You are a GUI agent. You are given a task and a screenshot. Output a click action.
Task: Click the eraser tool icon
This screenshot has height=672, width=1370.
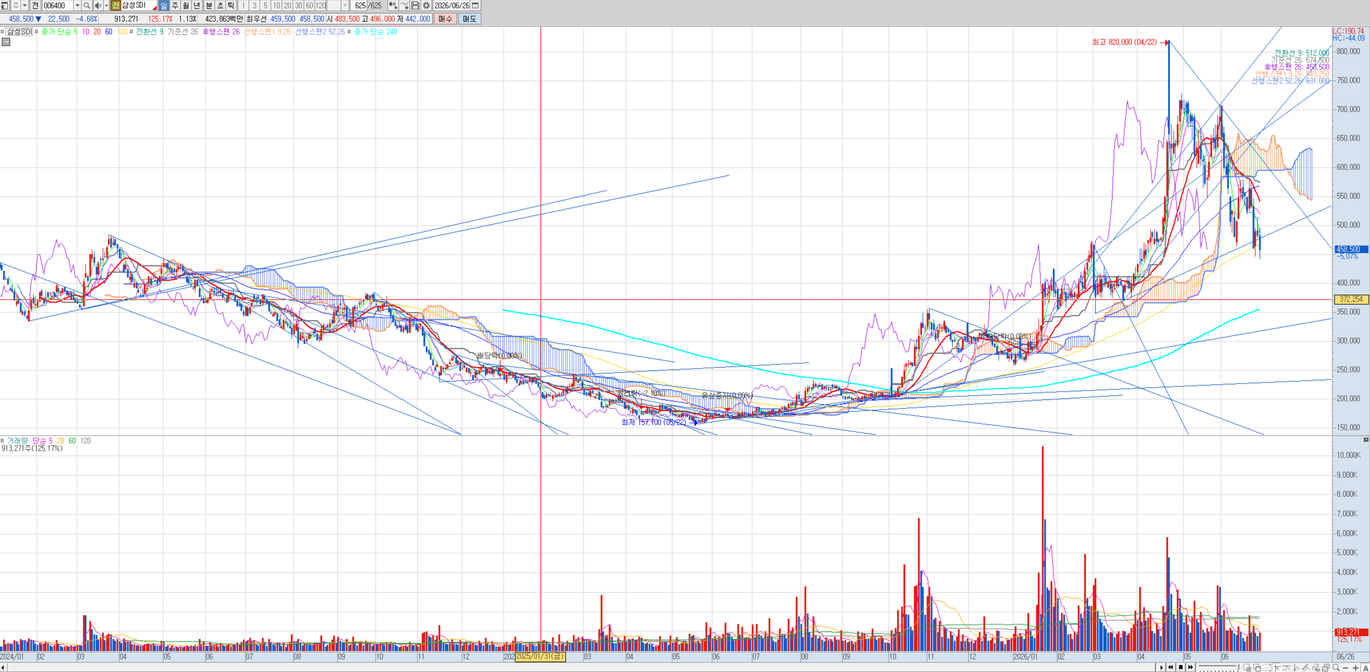1316,668
